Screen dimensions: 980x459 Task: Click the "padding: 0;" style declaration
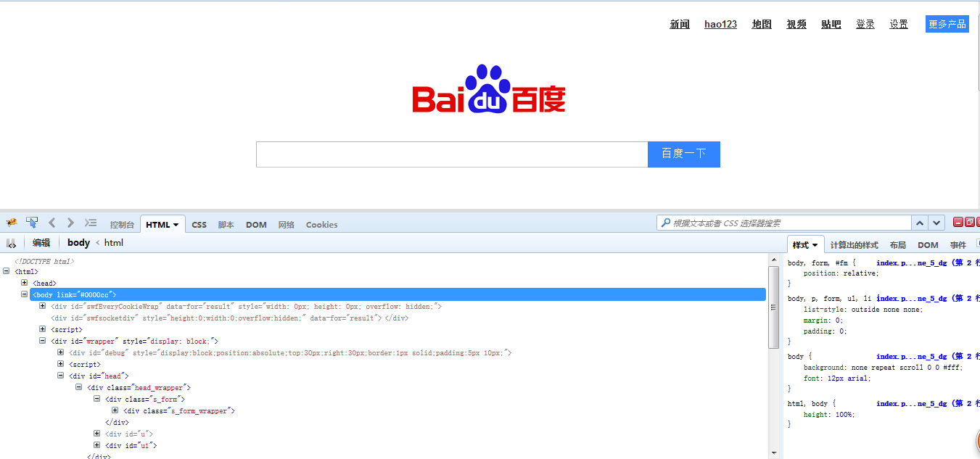[825, 331]
